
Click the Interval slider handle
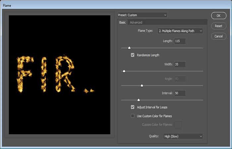click(x=139, y=100)
